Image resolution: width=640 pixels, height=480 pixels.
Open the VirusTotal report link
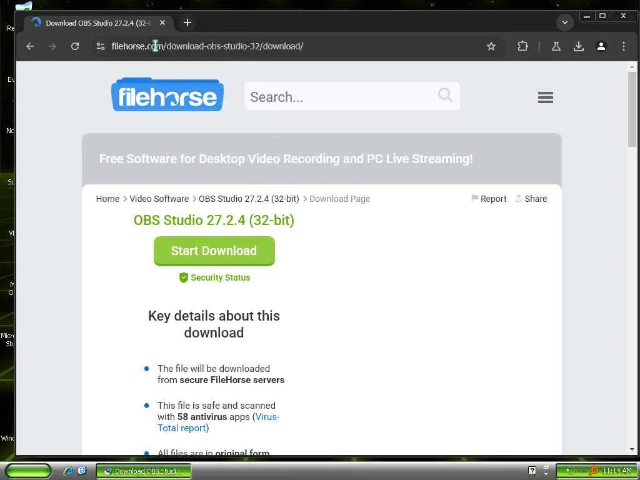coord(218,422)
